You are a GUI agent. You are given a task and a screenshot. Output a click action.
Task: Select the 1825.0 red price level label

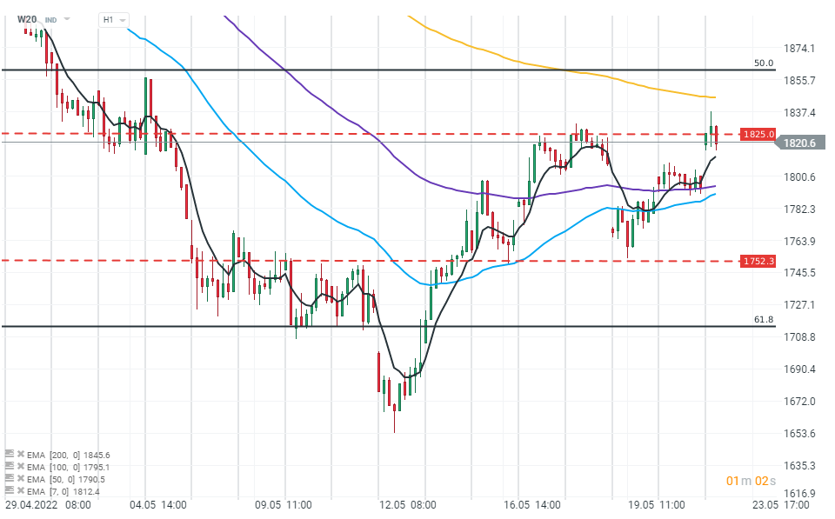[x=757, y=135]
